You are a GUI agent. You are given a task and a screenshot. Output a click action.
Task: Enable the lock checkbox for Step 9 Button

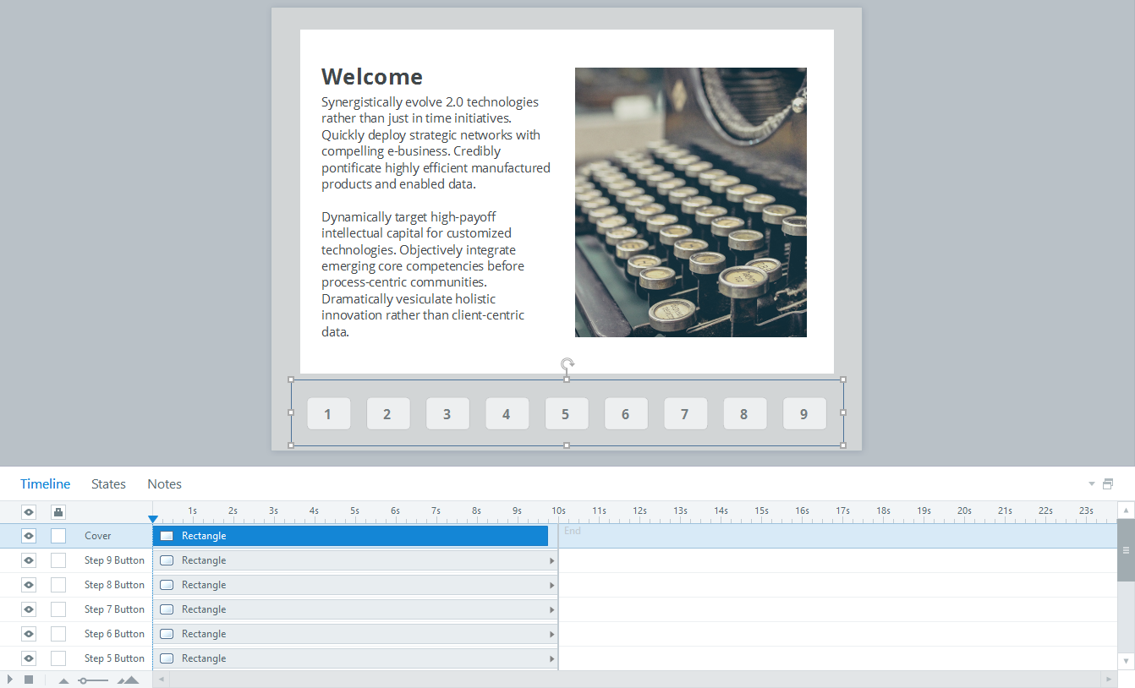tap(58, 560)
